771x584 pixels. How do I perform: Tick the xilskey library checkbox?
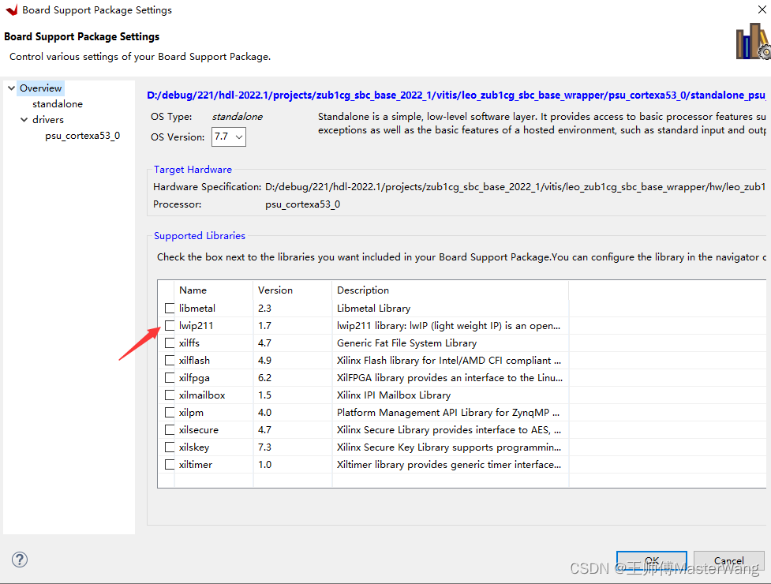[170, 447]
